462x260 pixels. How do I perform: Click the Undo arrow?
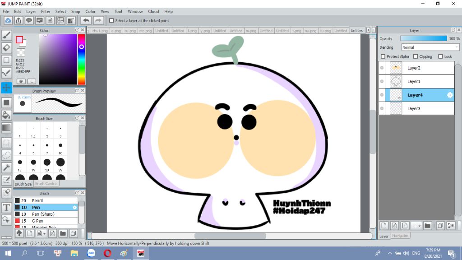(x=86, y=21)
